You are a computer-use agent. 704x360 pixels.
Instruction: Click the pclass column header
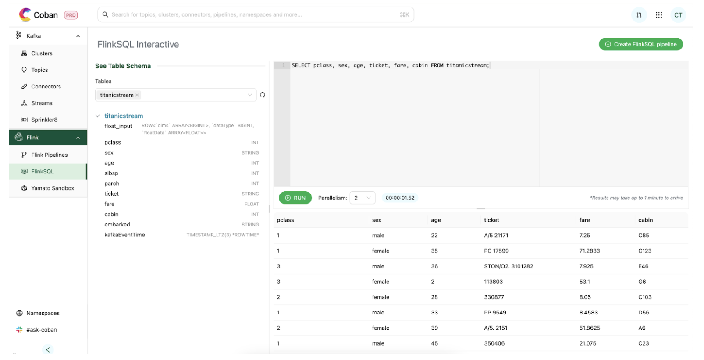(x=285, y=220)
